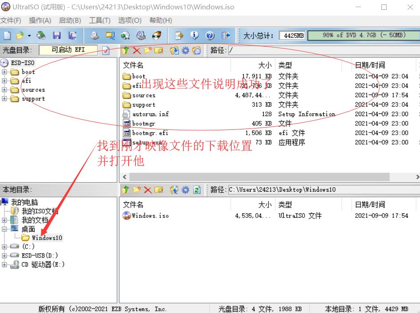420x313 pixels.
Task: Expand the sources folder tree node
Action: 4,89
